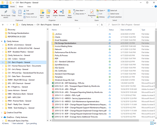This screenshot has width=157, height=125.
Task: Click History in the Open group
Action: (101, 17)
